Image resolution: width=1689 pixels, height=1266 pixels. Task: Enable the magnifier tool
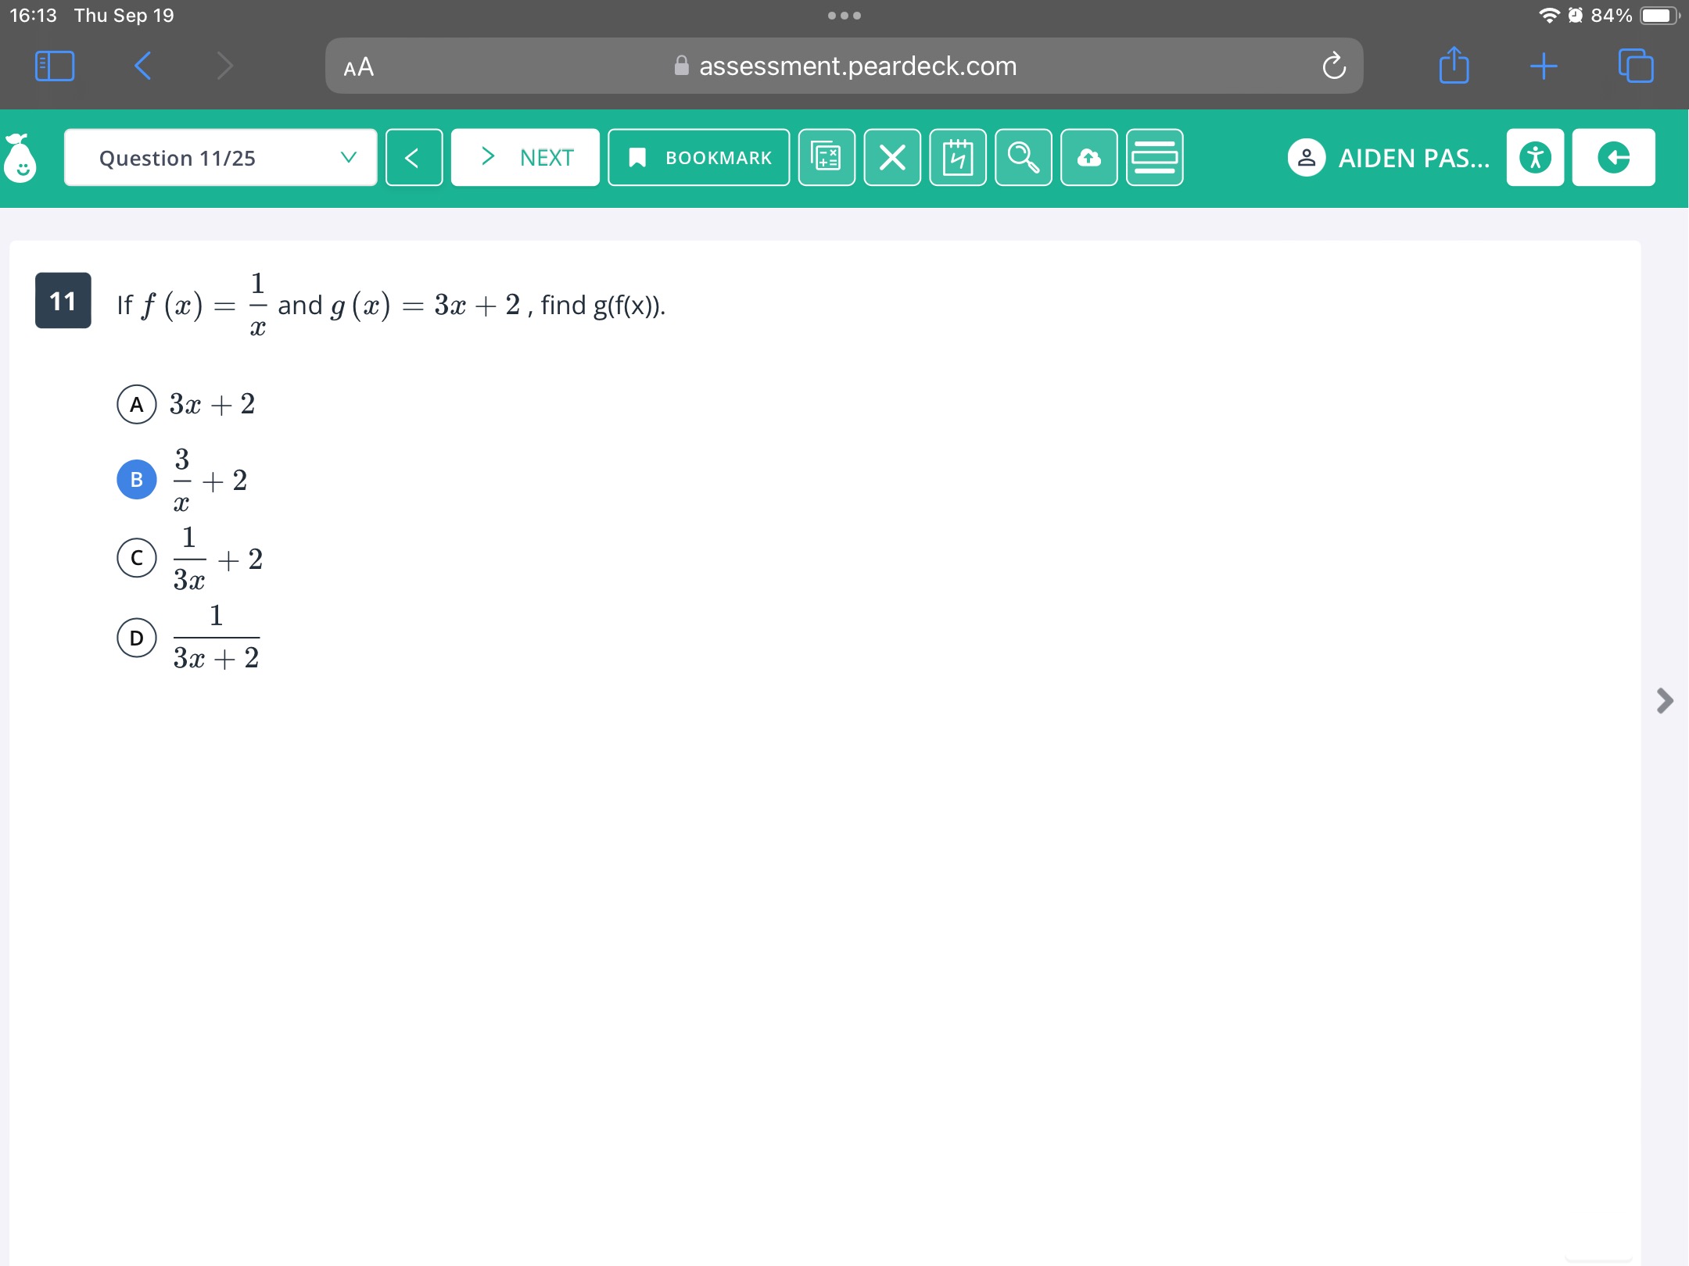click(1024, 157)
